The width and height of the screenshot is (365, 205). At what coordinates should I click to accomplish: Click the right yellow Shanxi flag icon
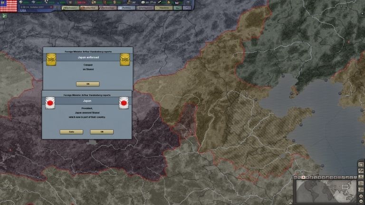[x=125, y=59]
